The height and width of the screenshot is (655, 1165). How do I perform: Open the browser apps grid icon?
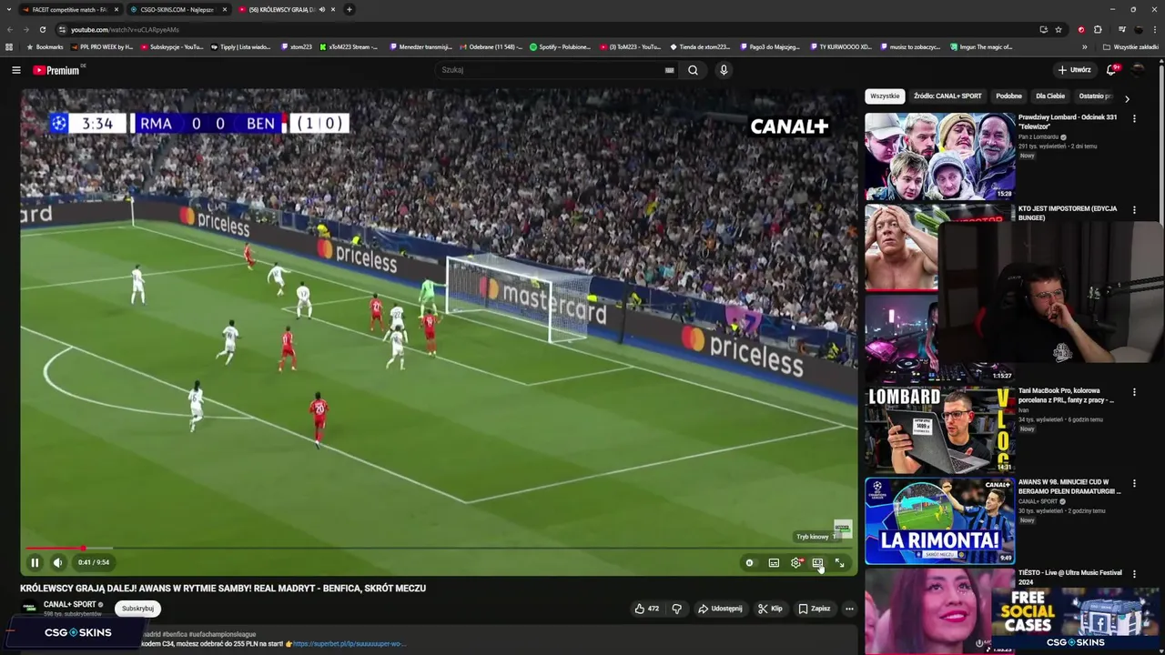point(9,46)
